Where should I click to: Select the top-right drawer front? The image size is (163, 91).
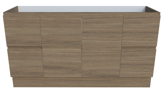tap(141, 31)
